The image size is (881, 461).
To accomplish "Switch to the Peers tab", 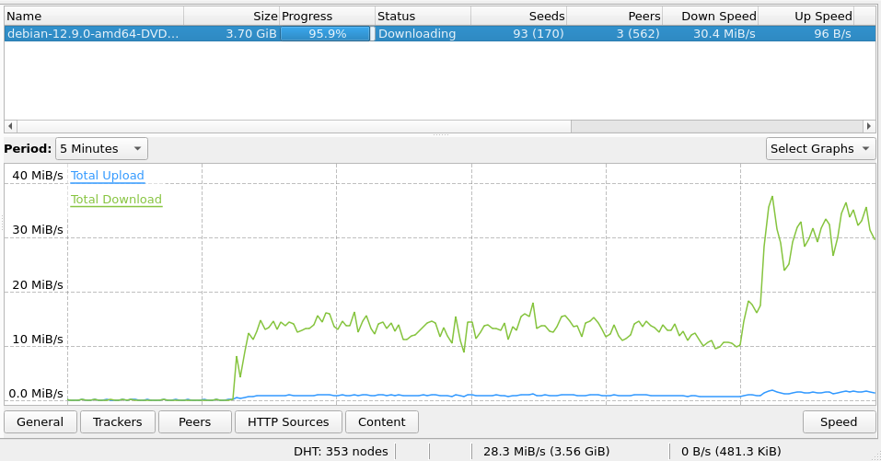I will (x=195, y=422).
